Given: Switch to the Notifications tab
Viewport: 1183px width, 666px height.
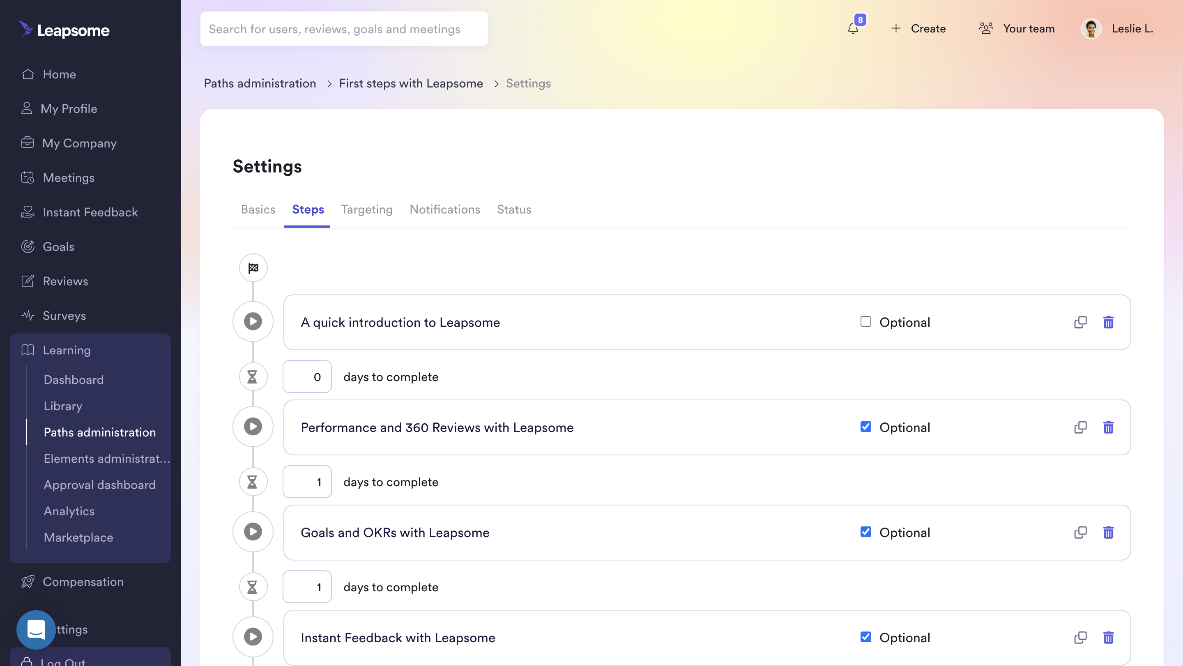Looking at the screenshot, I should (x=444, y=209).
